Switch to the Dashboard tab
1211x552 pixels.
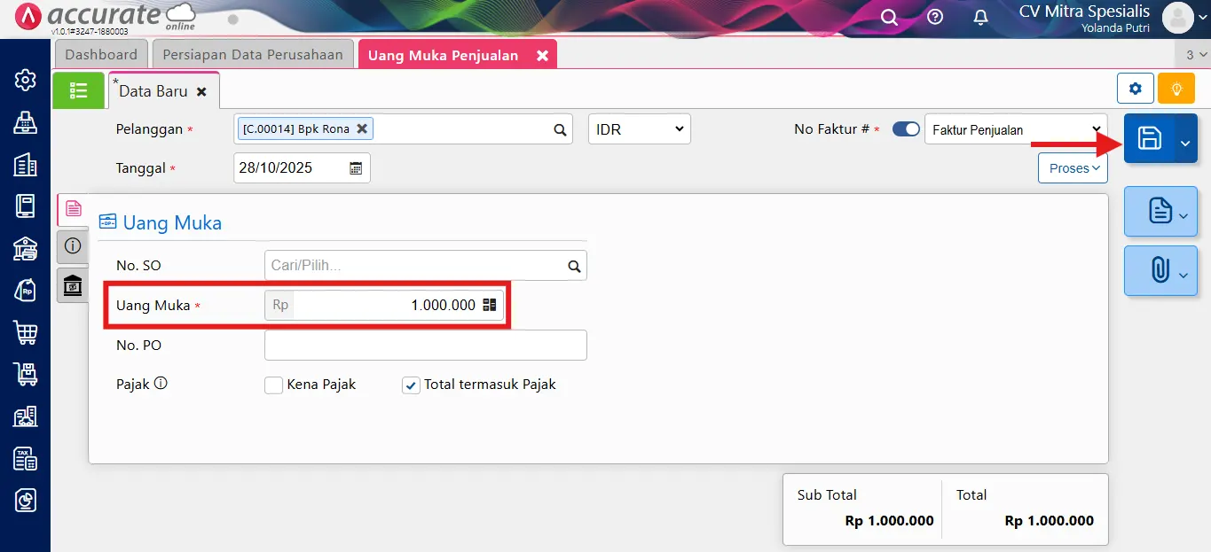click(101, 54)
